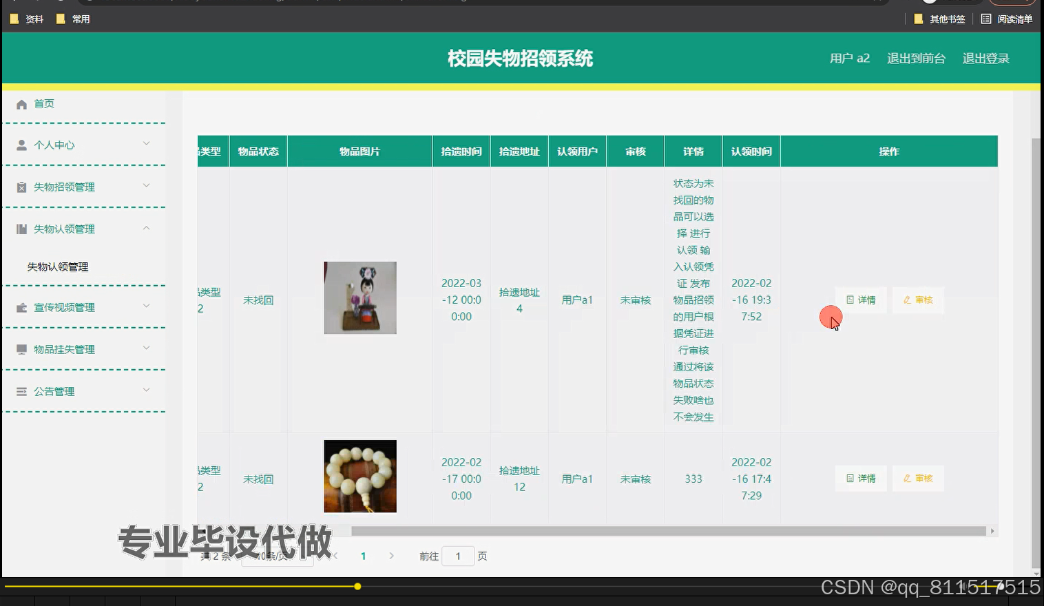Viewport: 1044px width, 606px height.
Task: Expand the 宣传视频管理 chevron
Action: click(146, 306)
